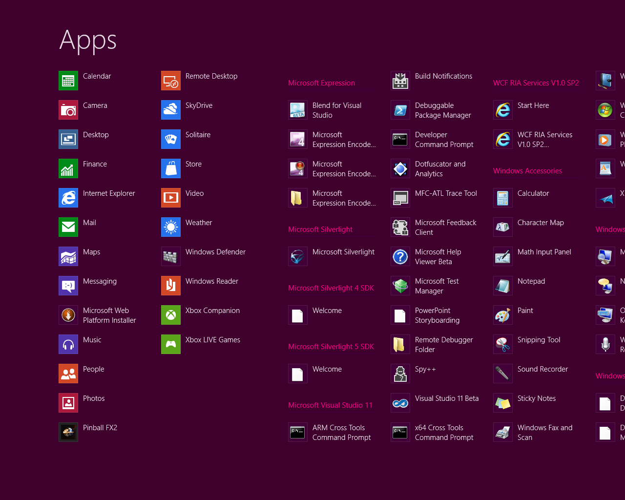Click the Microsoft Silverlight 5 SDK heading
Viewport: 625px width, 500px height.
pyautogui.click(x=331, y=347)
